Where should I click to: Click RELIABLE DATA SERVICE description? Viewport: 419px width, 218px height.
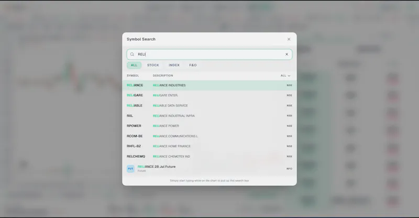point(170,106)
